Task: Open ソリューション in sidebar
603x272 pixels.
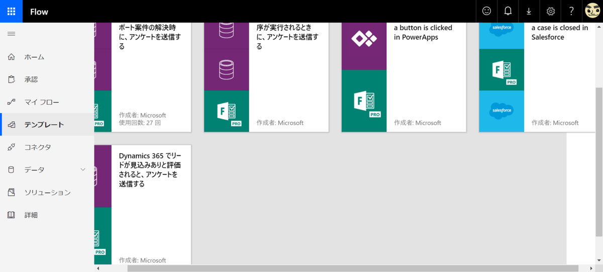Action: click(x=47, y=193)
